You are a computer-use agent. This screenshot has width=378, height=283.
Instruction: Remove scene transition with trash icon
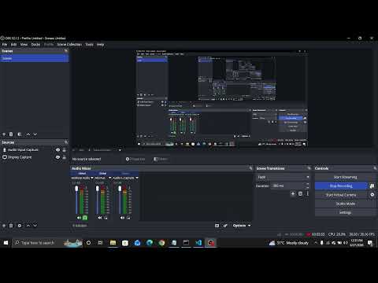point(300,193)
